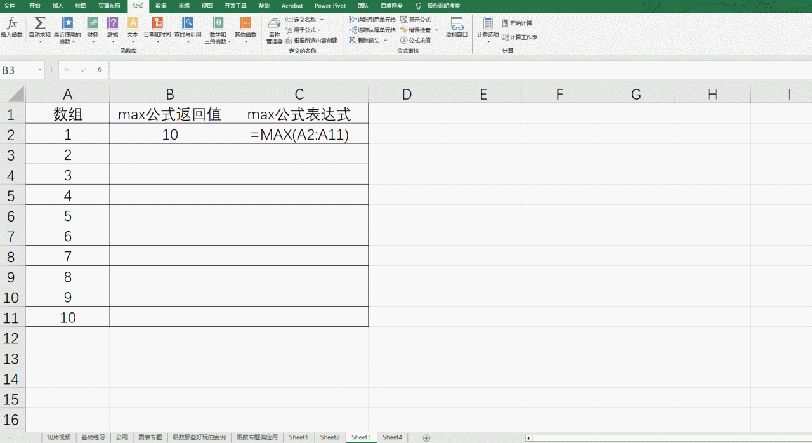
Task: Expand the 错误检查 dropdown arrow
Action: pos(436,30)
